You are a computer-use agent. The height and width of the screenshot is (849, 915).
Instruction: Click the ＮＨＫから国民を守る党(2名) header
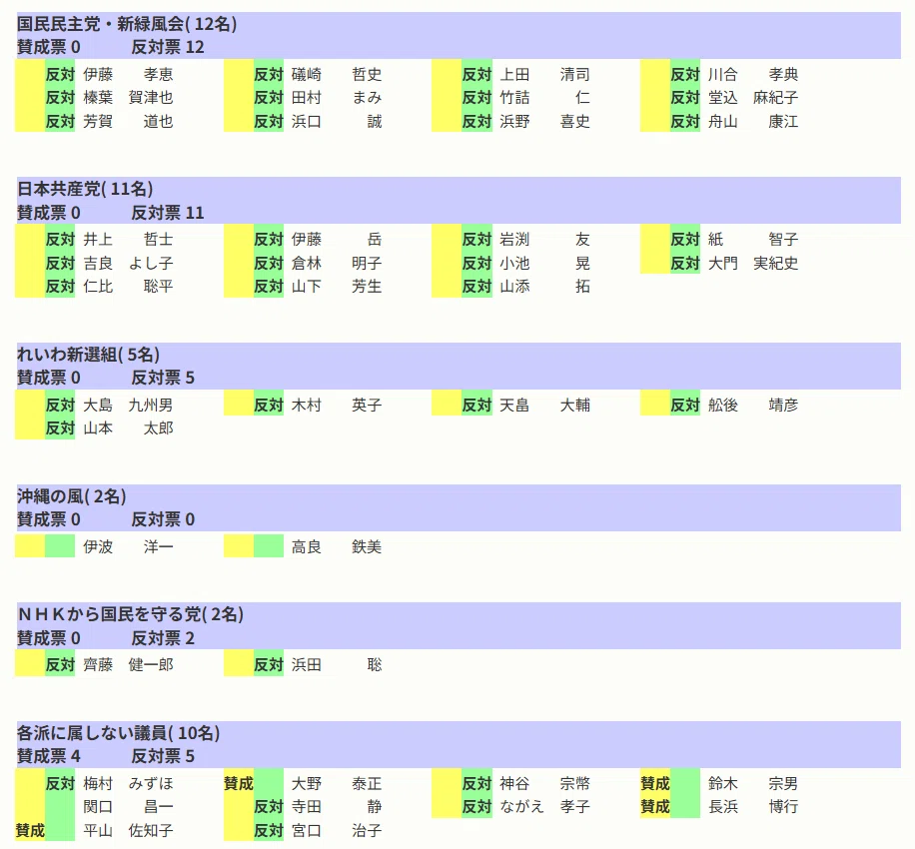coord(131,614)
